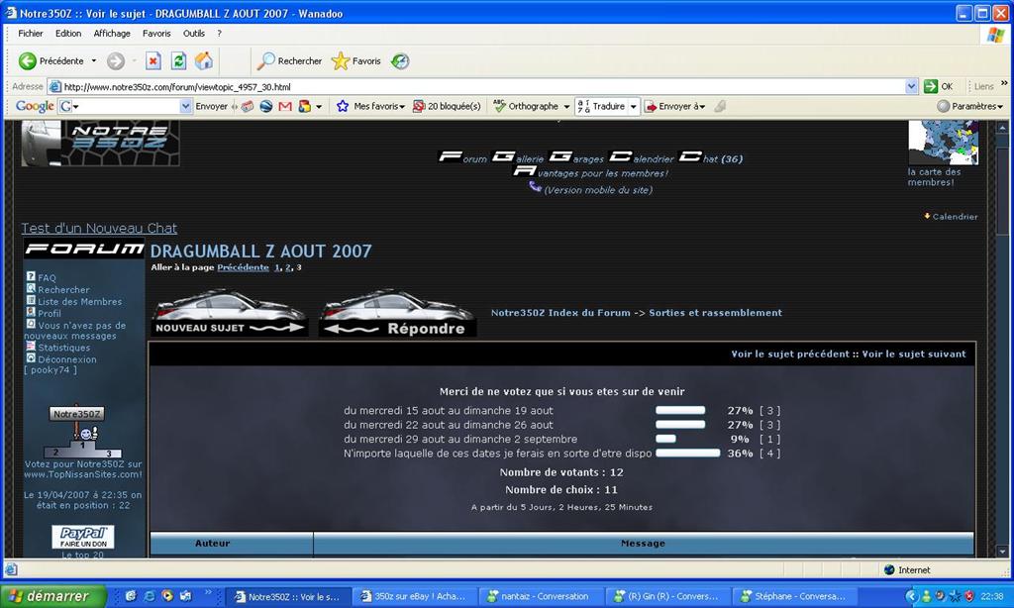Open the Affichage menu
The height and width of the screenshot is (608, 1014).
112,33
